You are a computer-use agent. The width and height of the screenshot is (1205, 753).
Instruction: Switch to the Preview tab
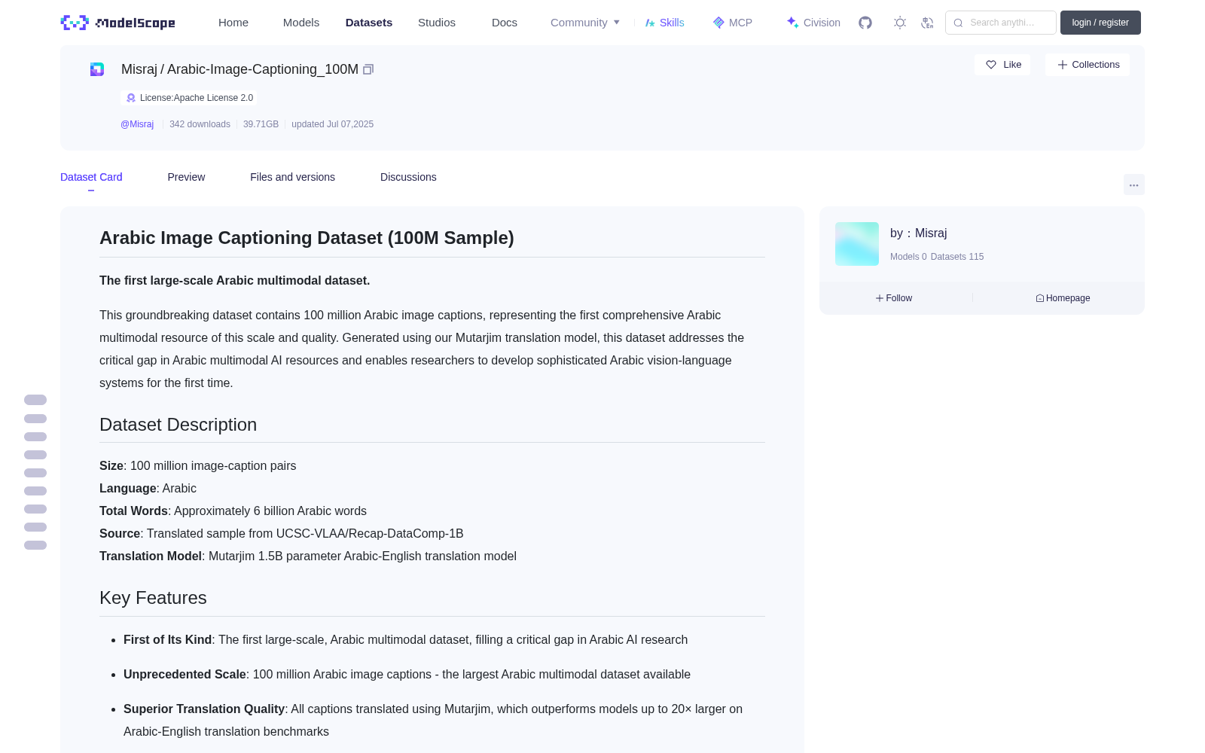point(186,177)
